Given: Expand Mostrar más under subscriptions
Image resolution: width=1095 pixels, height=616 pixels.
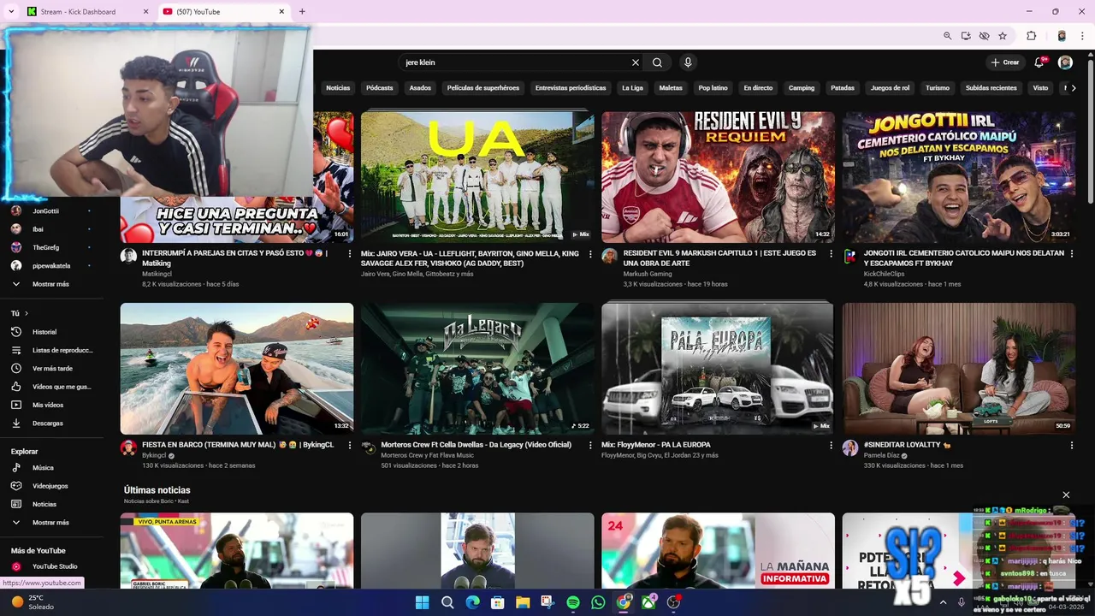Looking at the screenshot, I should [x=51, y=284].
